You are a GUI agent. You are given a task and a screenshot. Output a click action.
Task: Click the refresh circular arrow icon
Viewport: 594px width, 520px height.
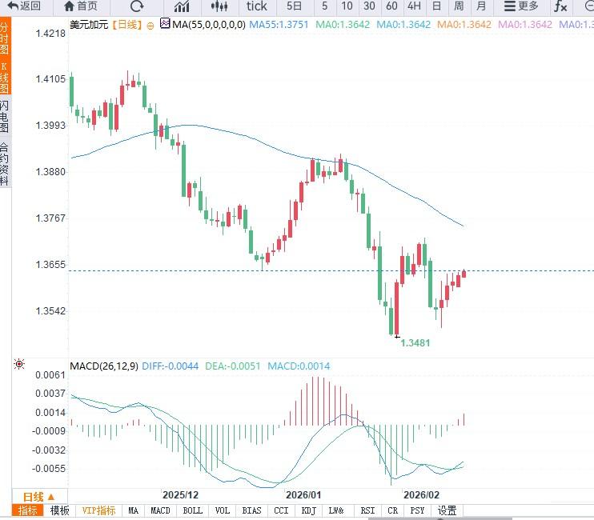point(136,6)
